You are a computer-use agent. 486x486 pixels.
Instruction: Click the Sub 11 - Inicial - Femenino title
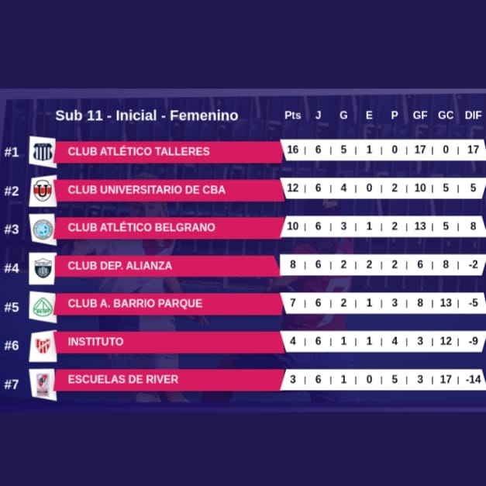146,115
